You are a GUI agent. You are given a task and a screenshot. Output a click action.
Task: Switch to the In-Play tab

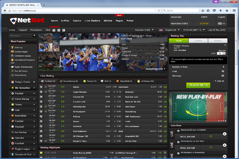click(65, 21)
